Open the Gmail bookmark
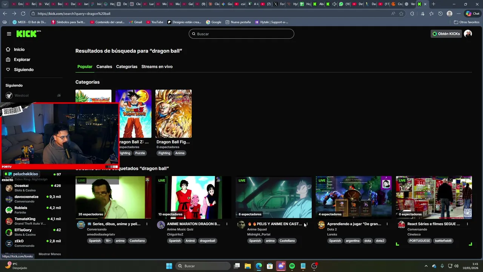This screenshot has width=483, height=272. [x=135, y=22]
